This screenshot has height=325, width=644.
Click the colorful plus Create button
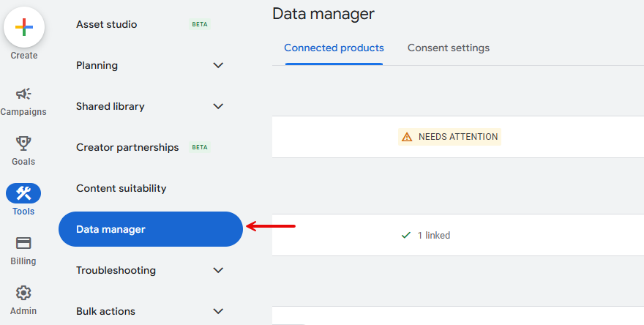click(24, 28)
